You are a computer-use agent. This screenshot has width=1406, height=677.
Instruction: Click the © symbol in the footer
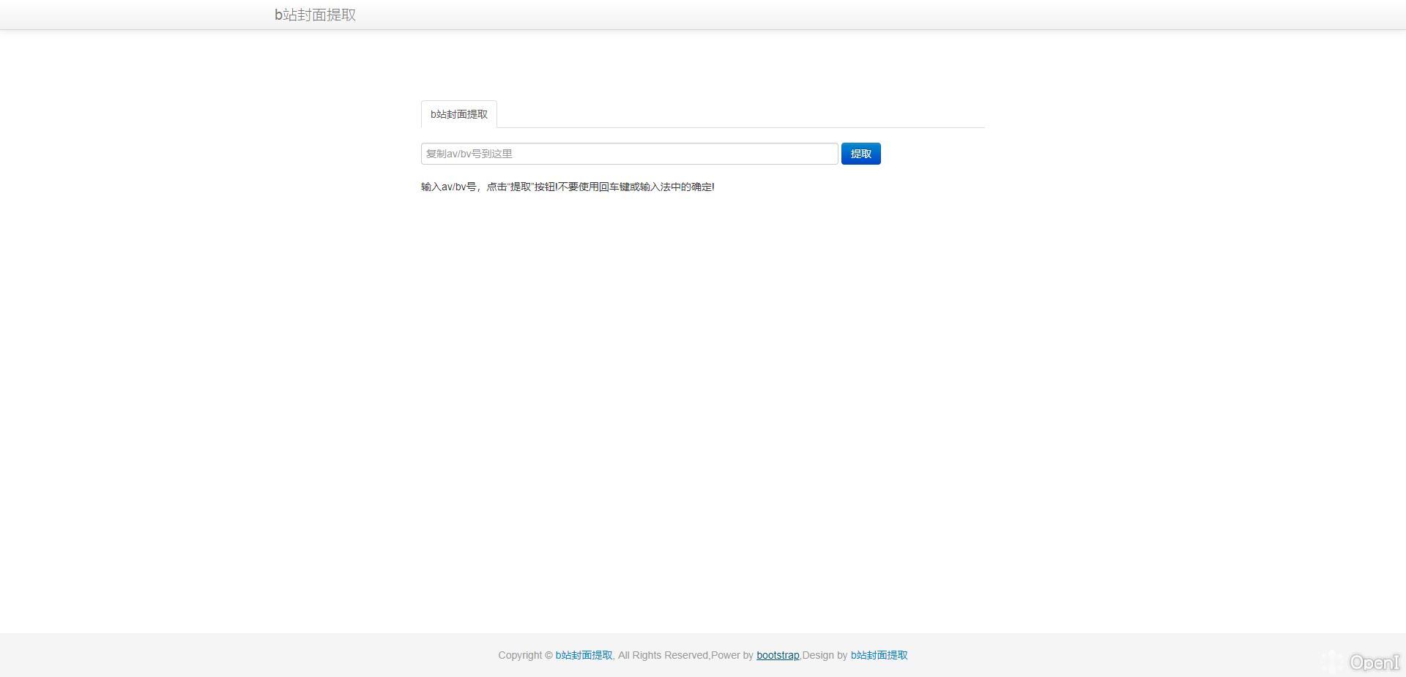tap(548, 655)
